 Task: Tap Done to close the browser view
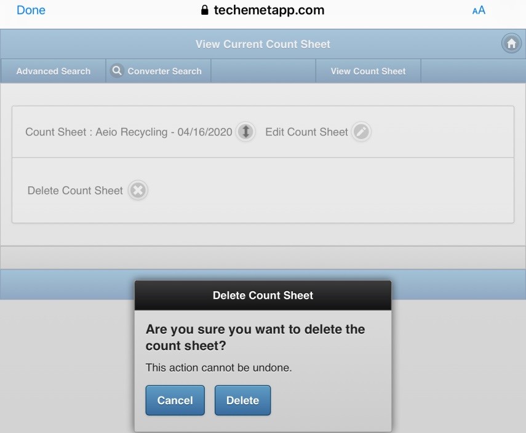(x=31, y=10)
